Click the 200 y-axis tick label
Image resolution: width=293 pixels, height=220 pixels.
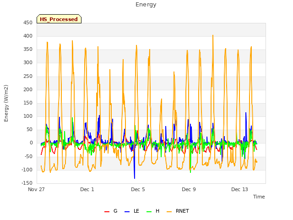coord(28,89)
